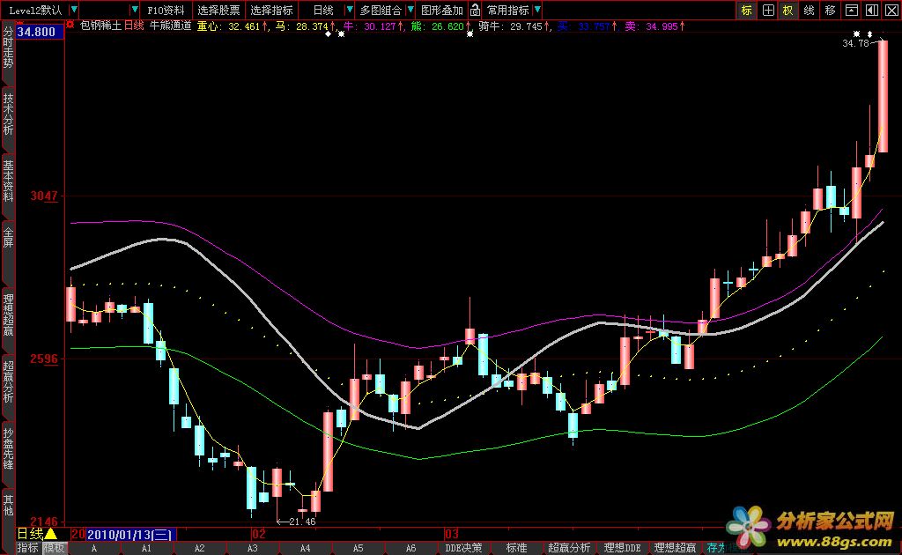The image size is (902, 555).
Task: Click the F10资料 button
Action: click(166, 11)
